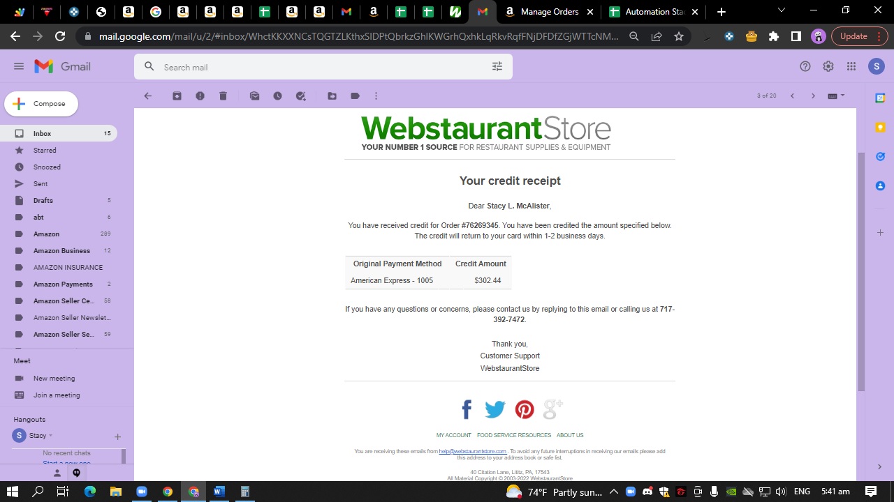The image size is (894, 502).
Task: Switch to the Manage Orders tab
Action: tap(550, 12)
